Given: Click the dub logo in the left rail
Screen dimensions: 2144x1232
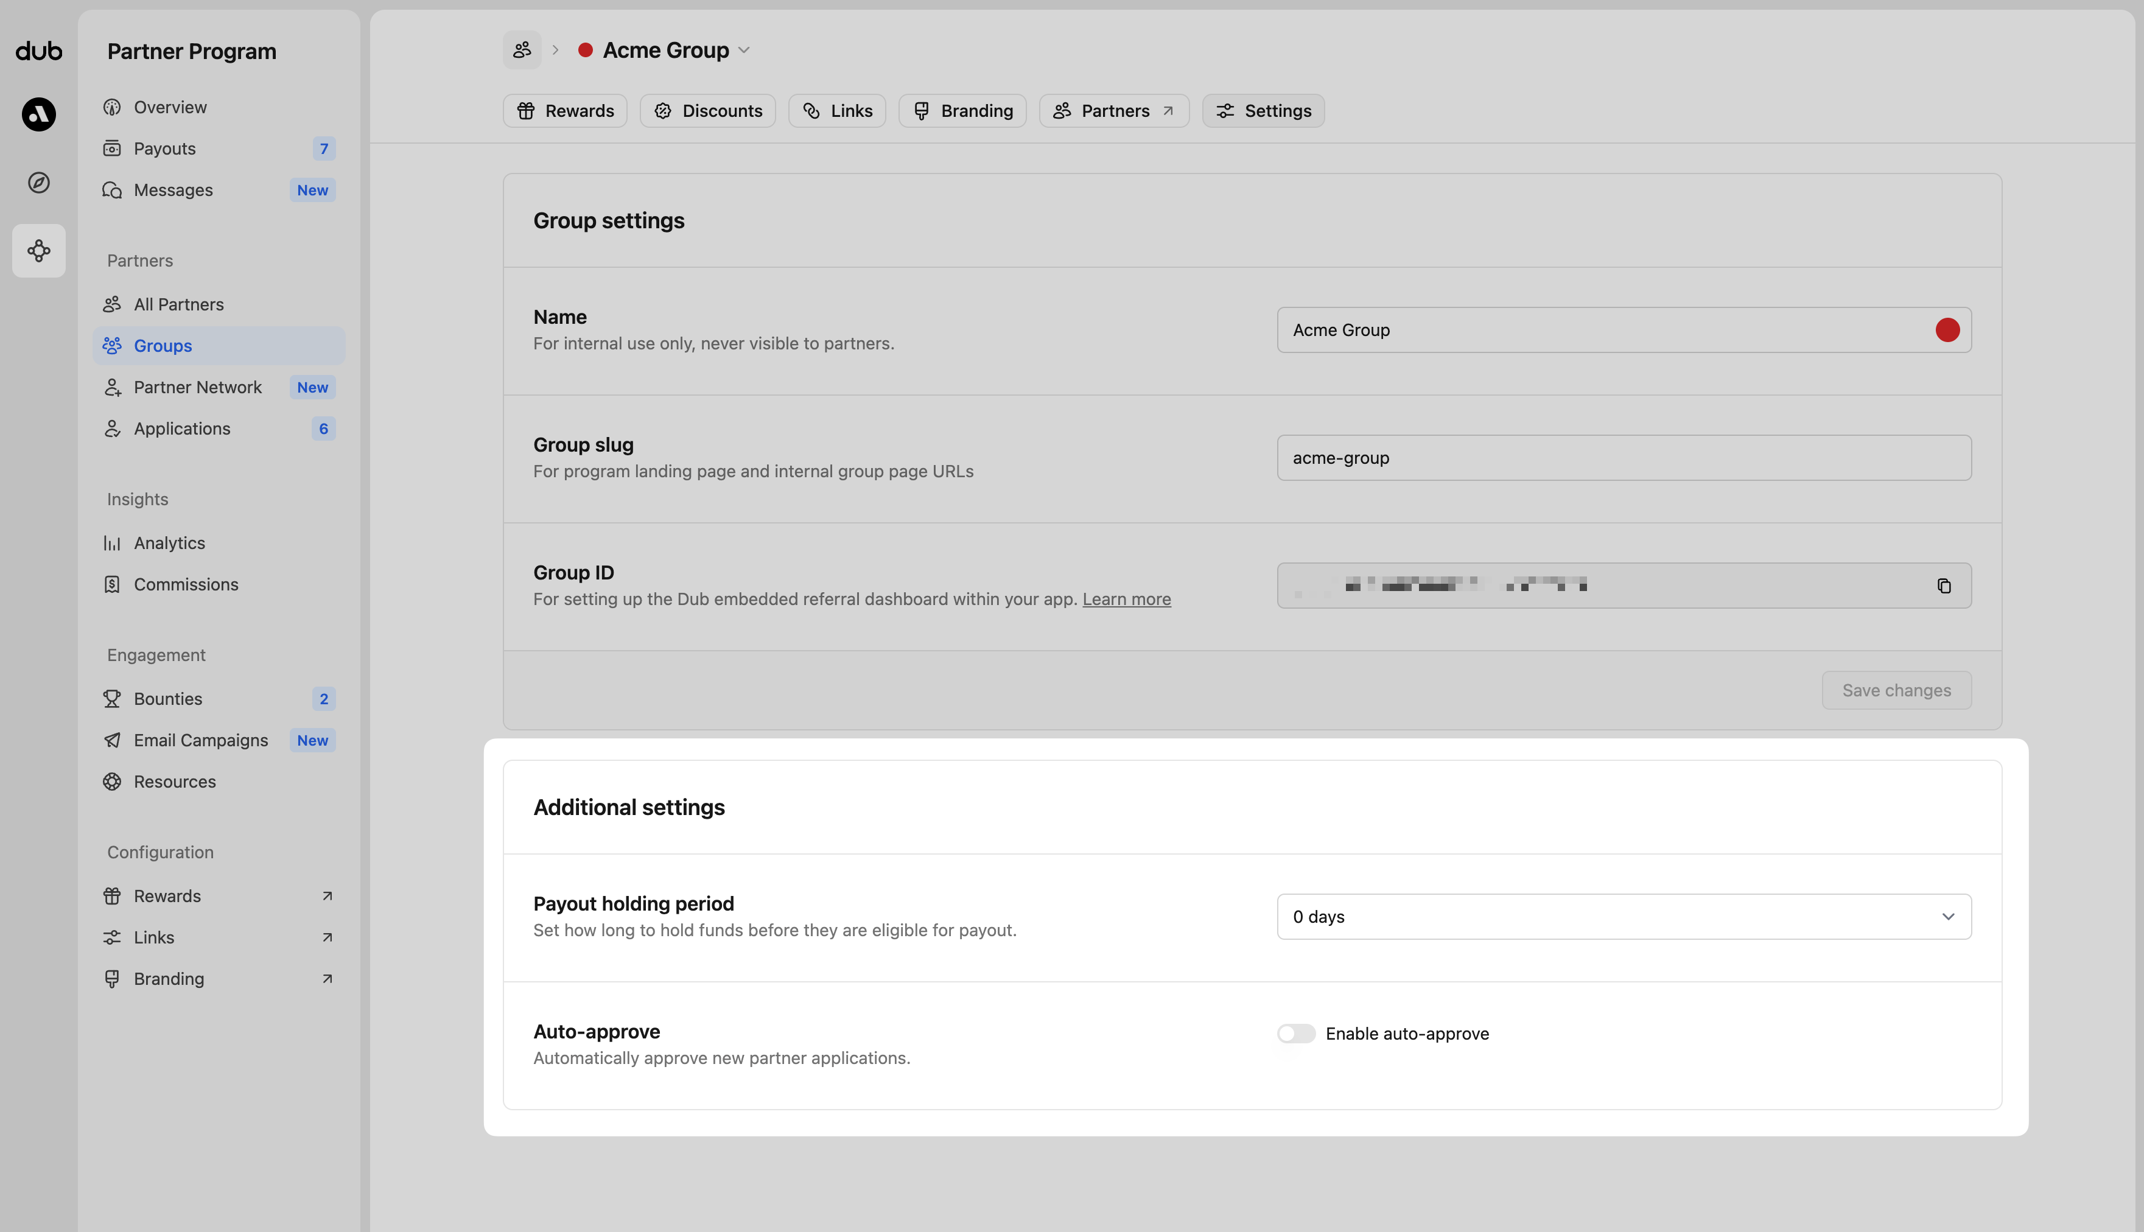Looking at the screenshot, I should coord(38,51).
